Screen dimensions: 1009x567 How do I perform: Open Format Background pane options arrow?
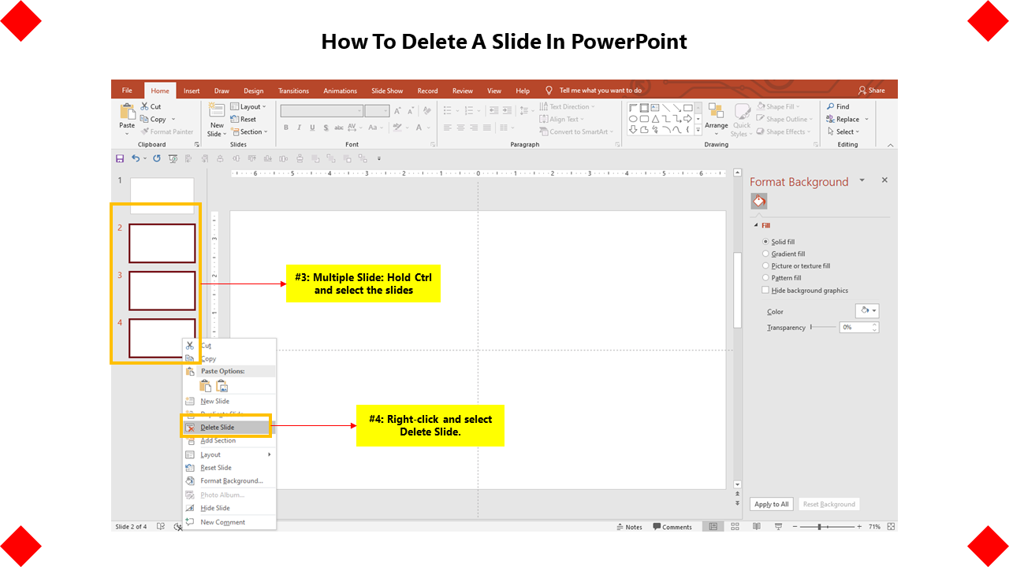[x=862, y=180]
